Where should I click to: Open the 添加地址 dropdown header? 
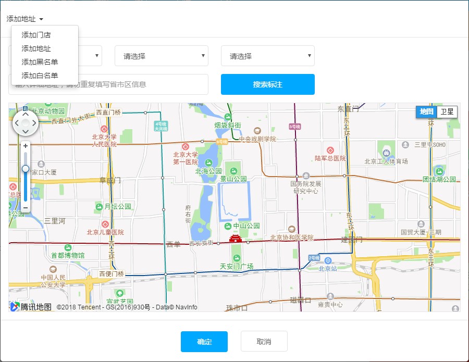(24, 19)
